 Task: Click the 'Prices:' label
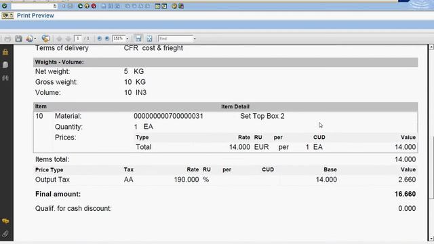[x=65, y=137]
